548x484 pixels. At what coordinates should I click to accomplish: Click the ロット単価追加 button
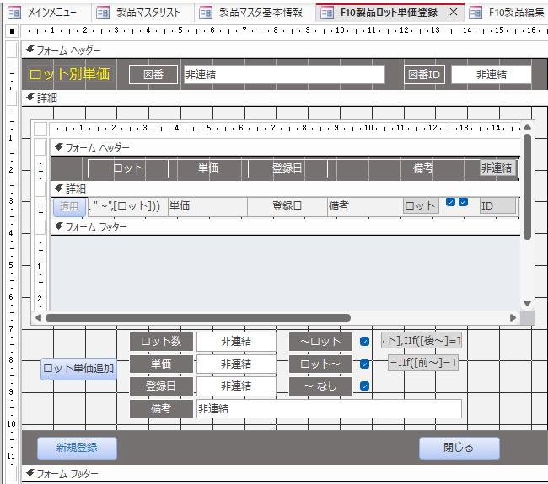coord(78,369)
